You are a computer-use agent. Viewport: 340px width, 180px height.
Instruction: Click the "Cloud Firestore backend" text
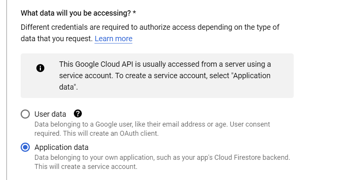[252, 157]
